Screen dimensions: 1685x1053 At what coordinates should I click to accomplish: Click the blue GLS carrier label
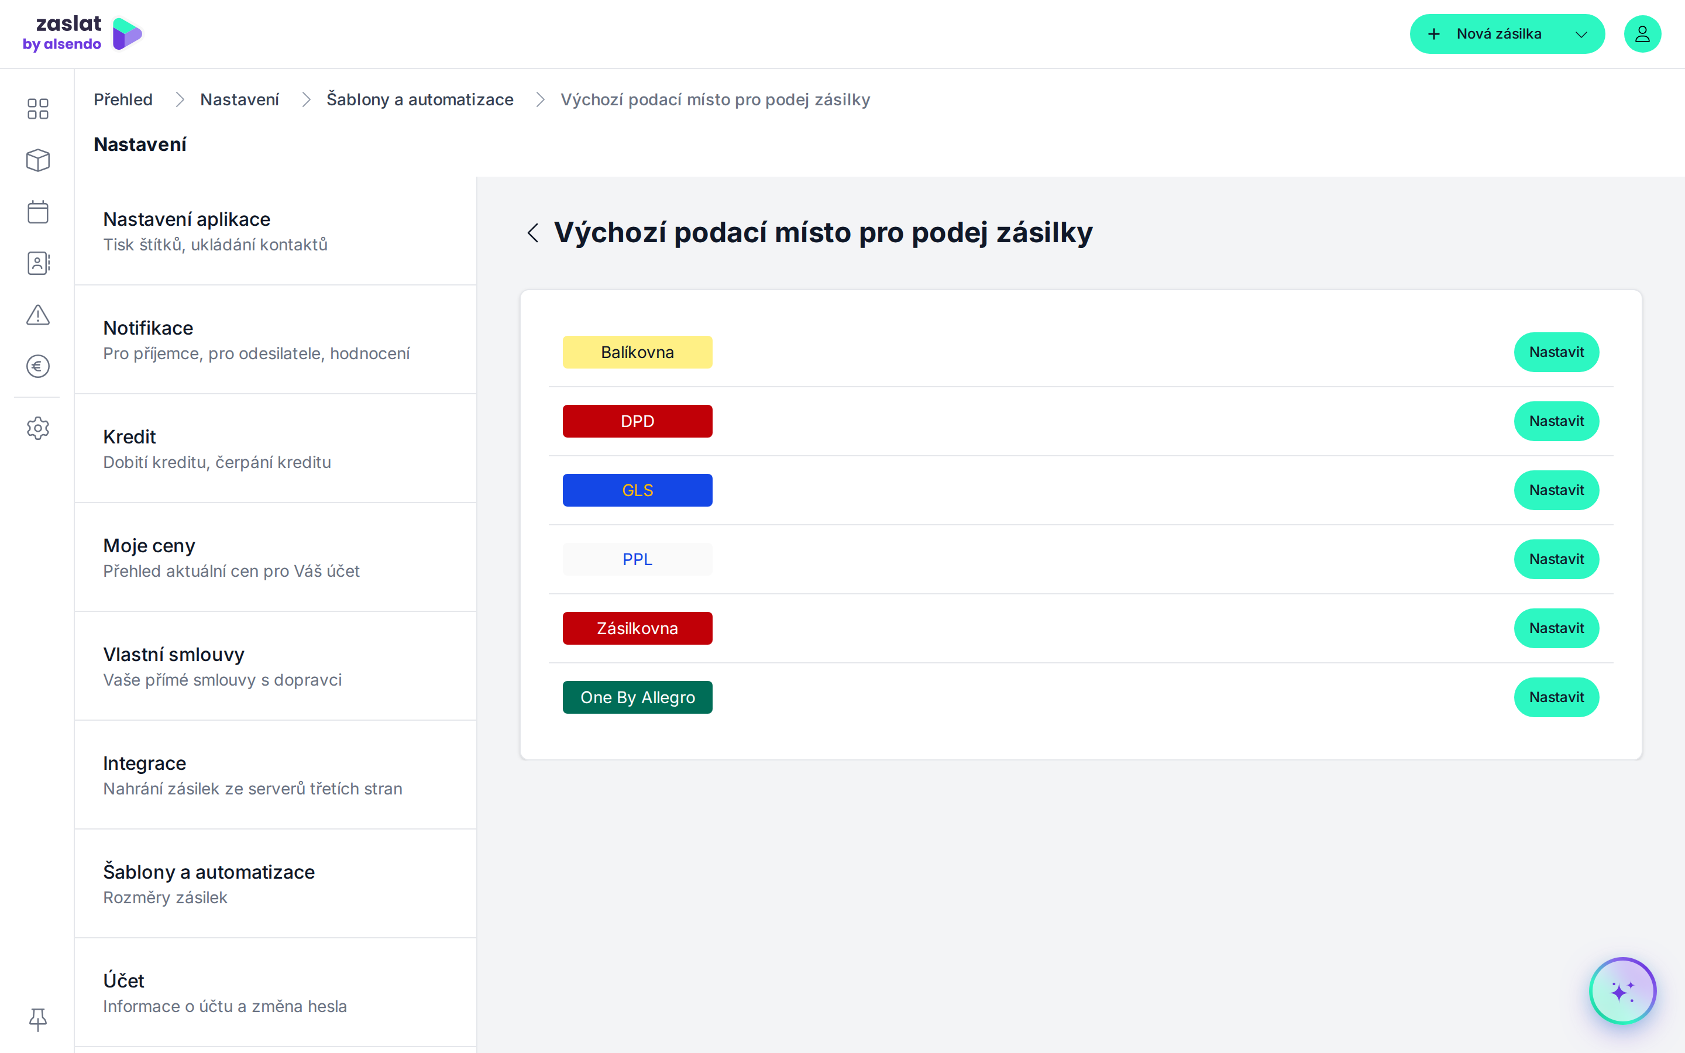tap(637, 490)
